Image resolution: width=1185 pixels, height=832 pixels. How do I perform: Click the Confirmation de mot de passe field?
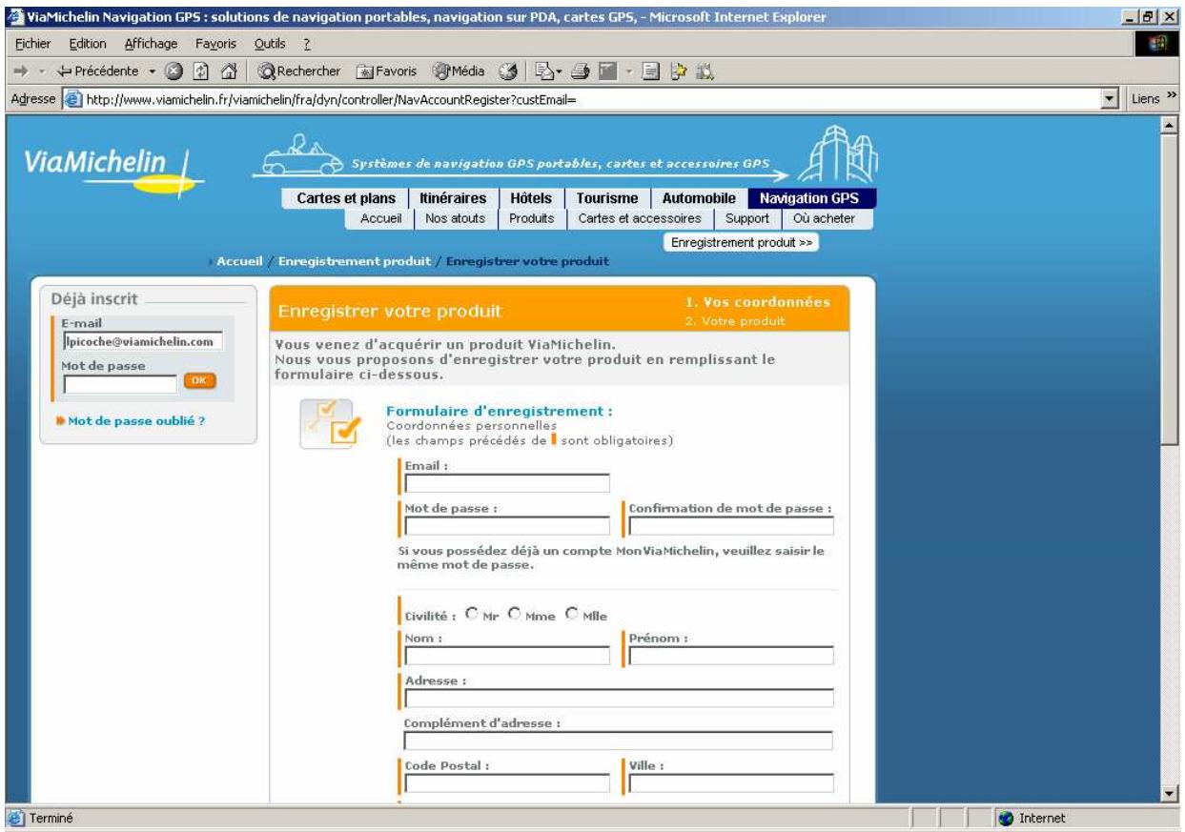click(731, 526)
